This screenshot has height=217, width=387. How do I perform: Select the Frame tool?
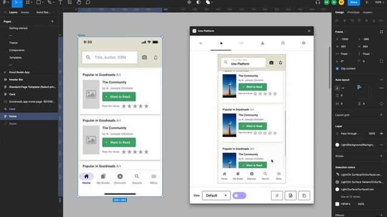pyautogui.click(x=28, y=2)
